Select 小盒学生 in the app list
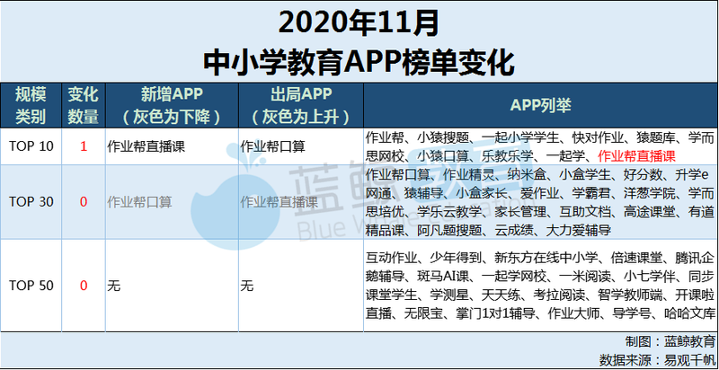 pyautogui.click(x=585, y=174)
